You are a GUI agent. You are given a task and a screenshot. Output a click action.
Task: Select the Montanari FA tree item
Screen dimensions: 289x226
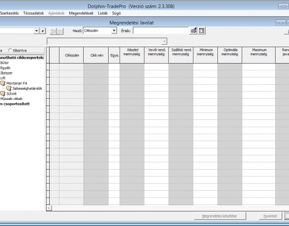coord(17,83)
